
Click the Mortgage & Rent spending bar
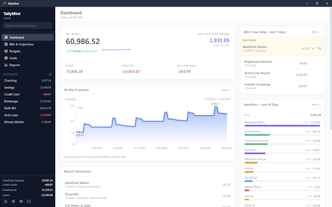[x=282, y=126]
